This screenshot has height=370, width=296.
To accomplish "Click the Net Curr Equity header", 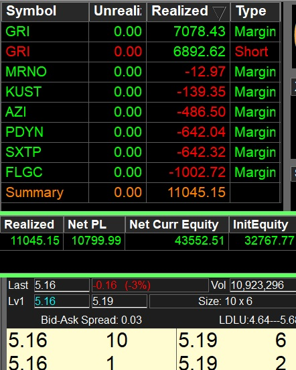I will tap(177, 225).
